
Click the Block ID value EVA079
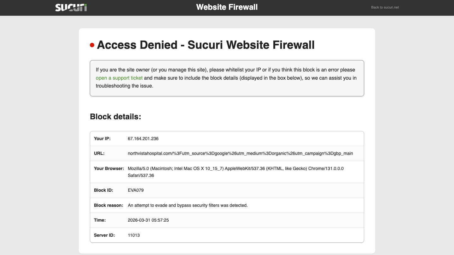coord(136,190)
